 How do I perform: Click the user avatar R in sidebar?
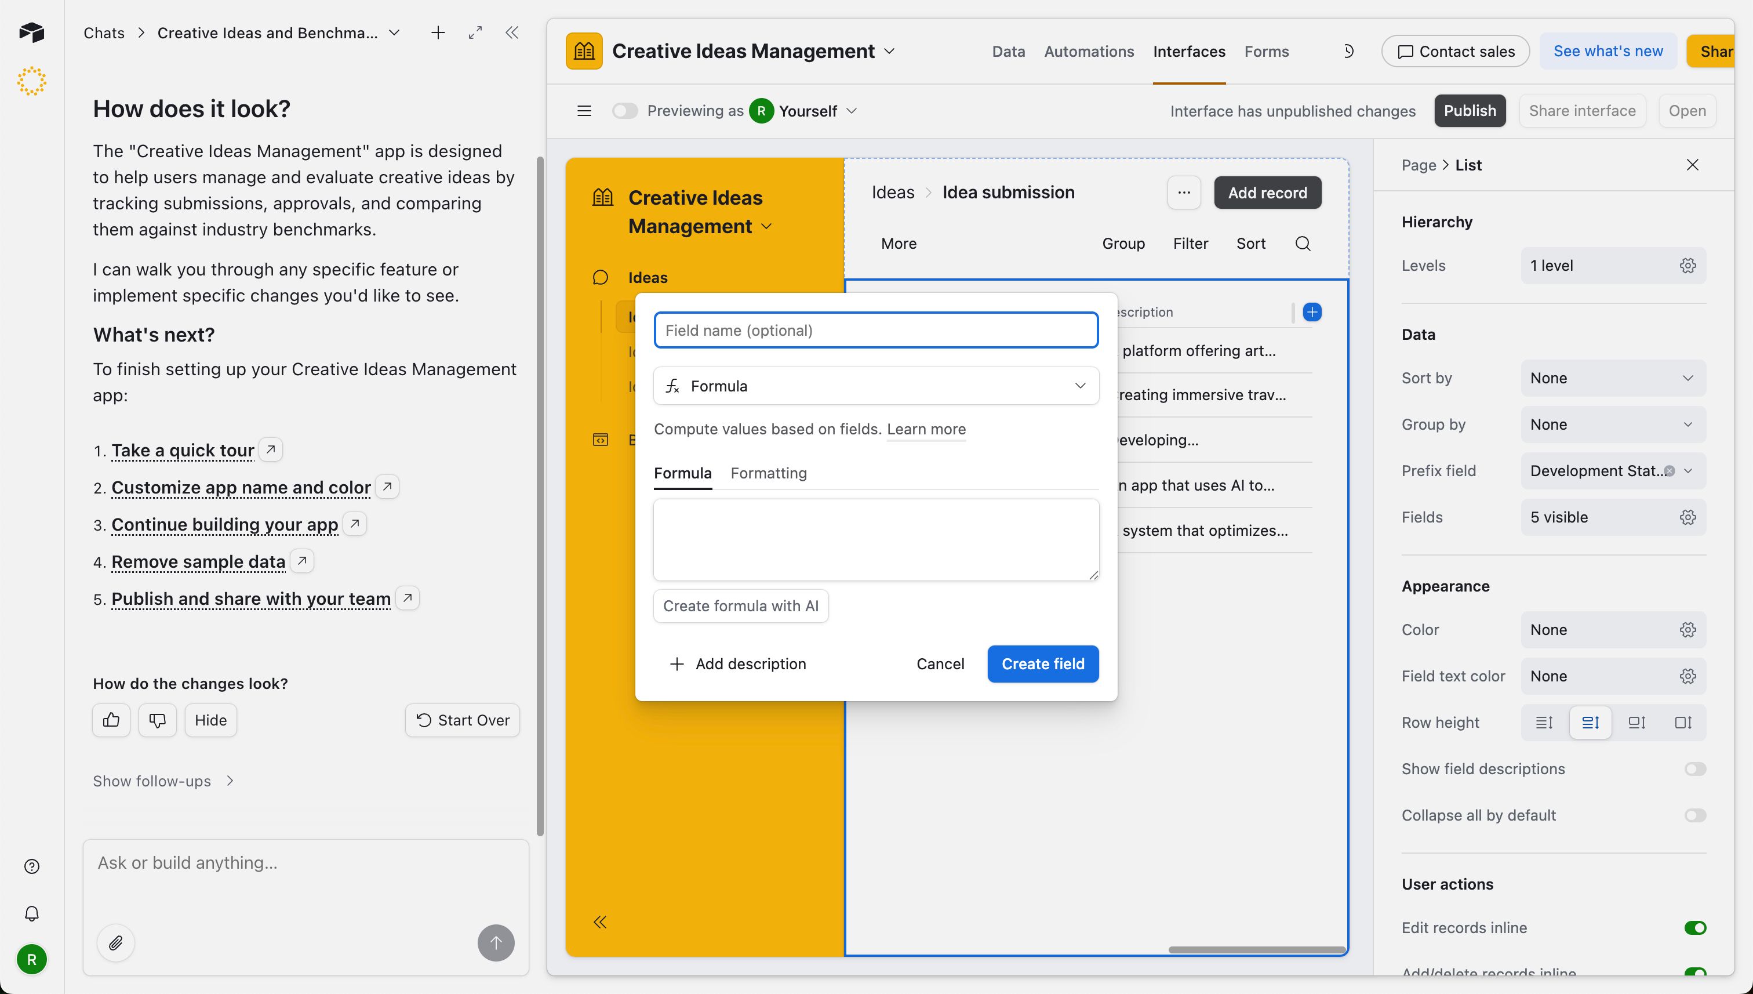pyautogui.click(x=31, y=959)
